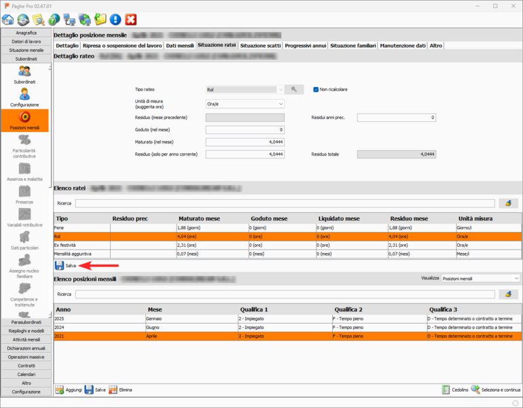Click the home icon in top toolbar

tap(8, 20)
